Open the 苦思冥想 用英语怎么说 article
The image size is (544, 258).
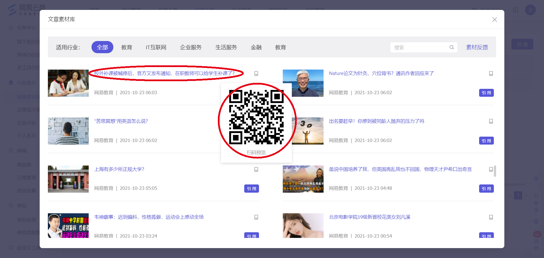[121, 121]
